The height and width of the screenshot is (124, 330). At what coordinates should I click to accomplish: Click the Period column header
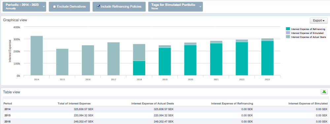(8, 104)
